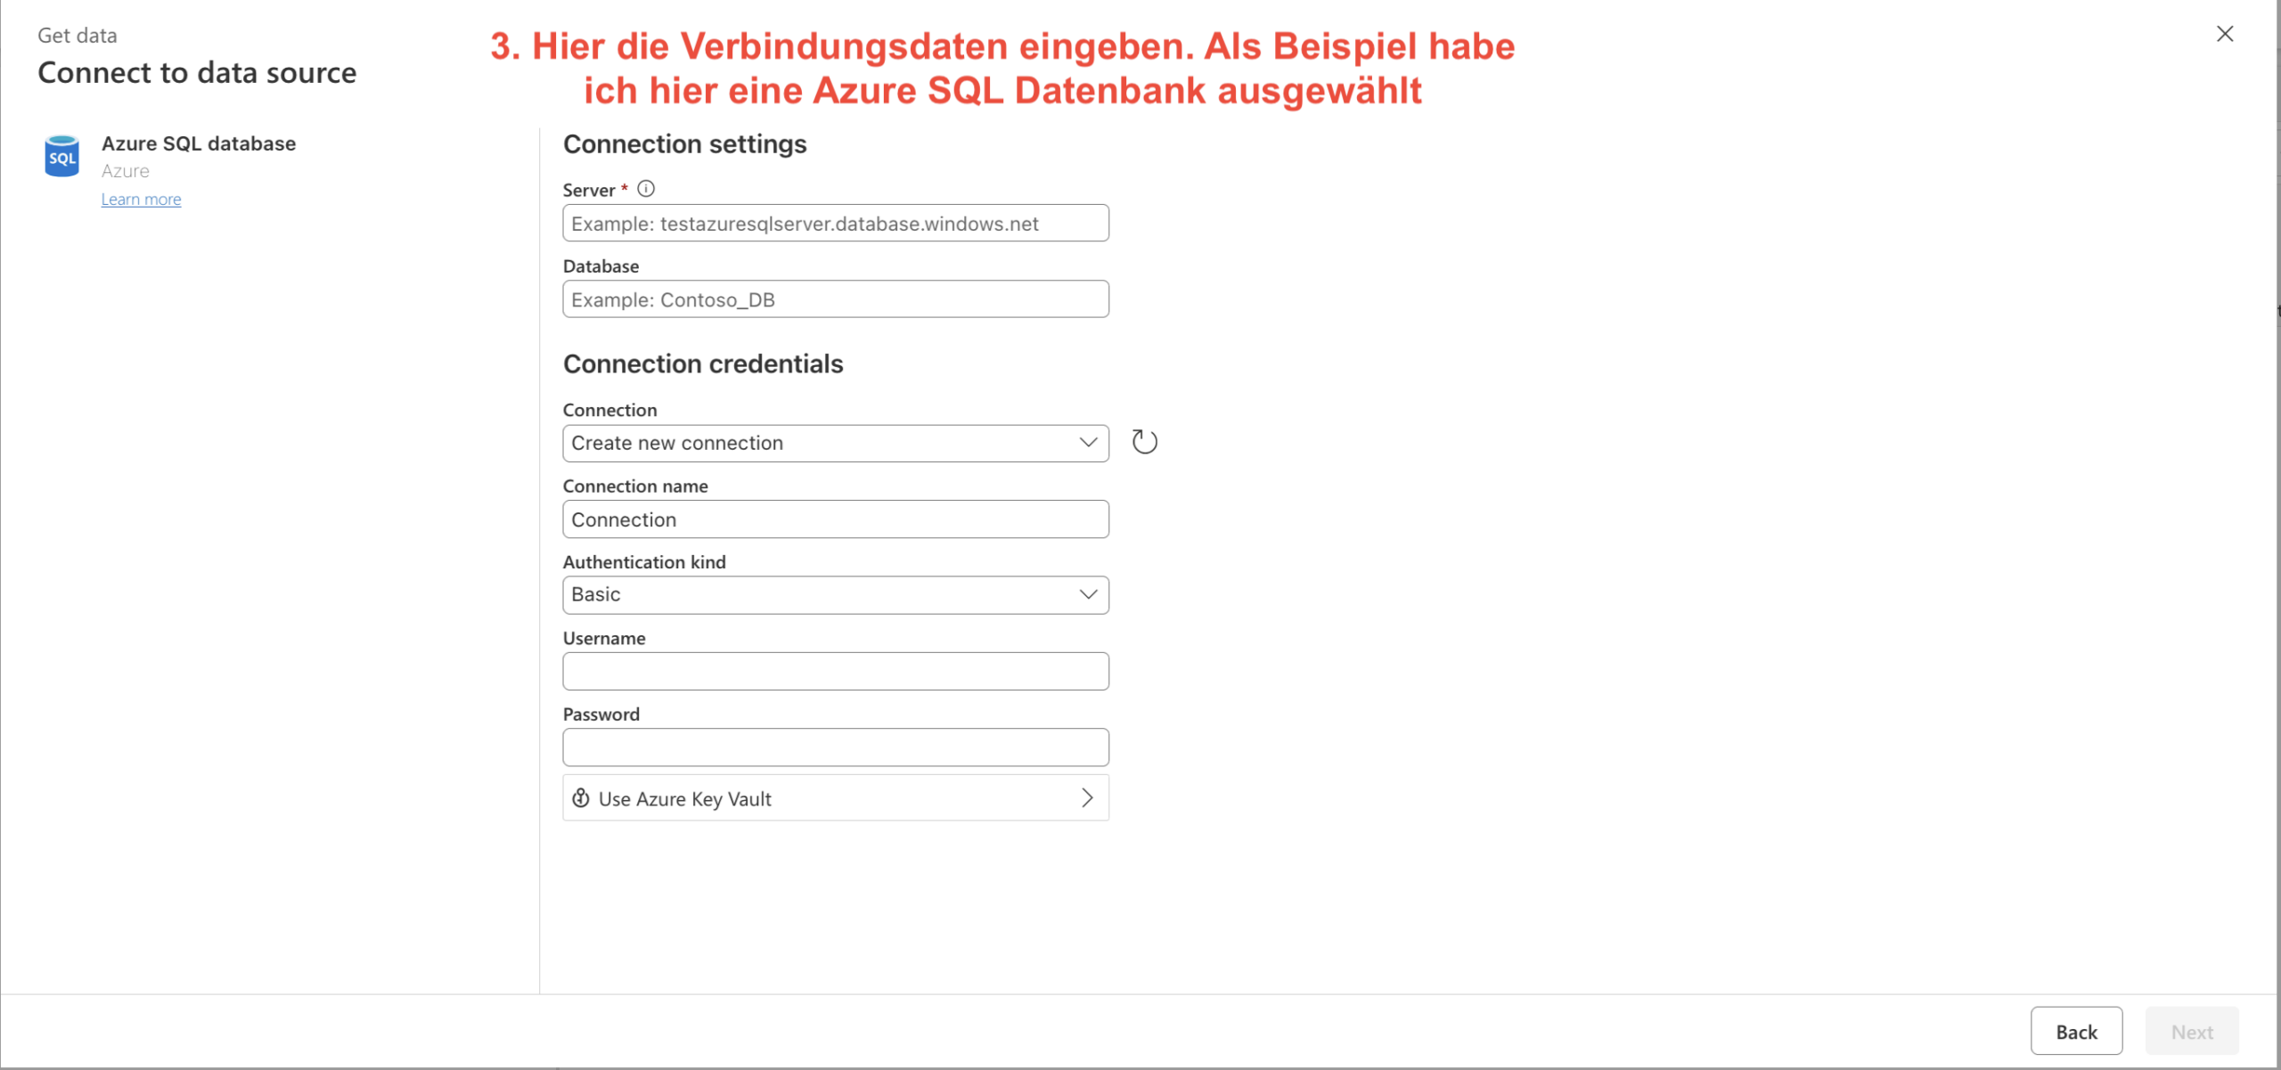Viewport: 2281px width, 1070px height.
Task: Click into the Server input field
Action: pyautogui.click(x=835, y=224)
